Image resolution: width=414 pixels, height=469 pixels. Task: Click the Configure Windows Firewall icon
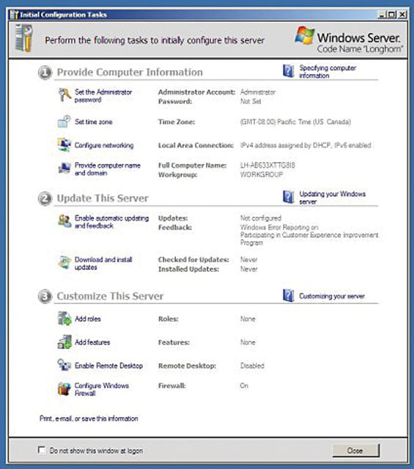(x=64, y=389)
